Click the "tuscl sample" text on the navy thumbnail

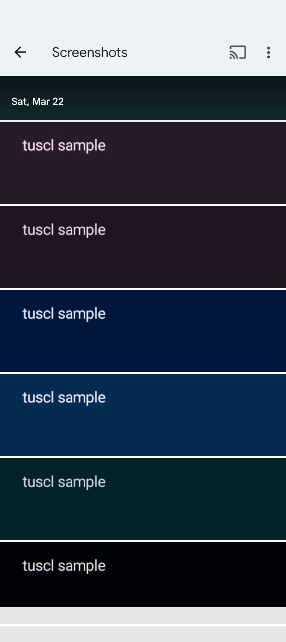64,314
